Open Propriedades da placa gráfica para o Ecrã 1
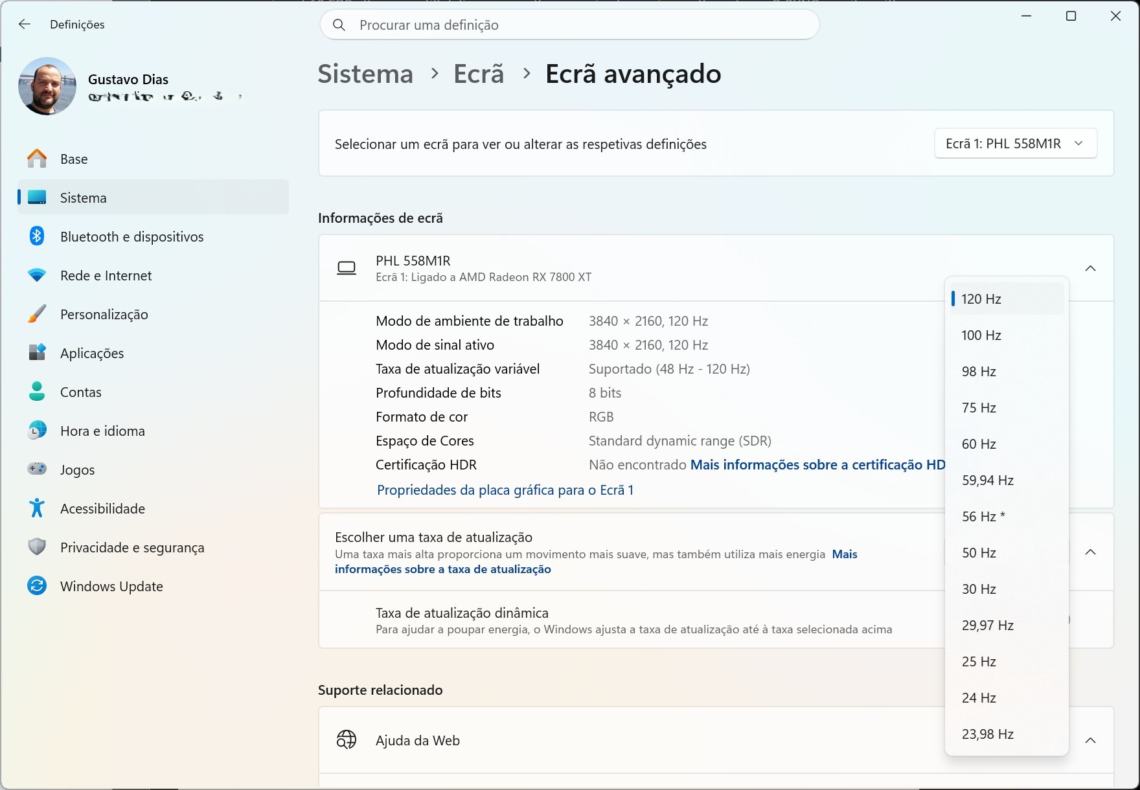Screen dimensions: 1140x790 [x=505, y=490]
